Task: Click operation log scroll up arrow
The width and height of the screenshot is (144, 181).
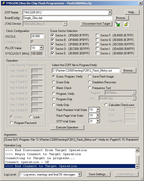Action: click(137, 150)
